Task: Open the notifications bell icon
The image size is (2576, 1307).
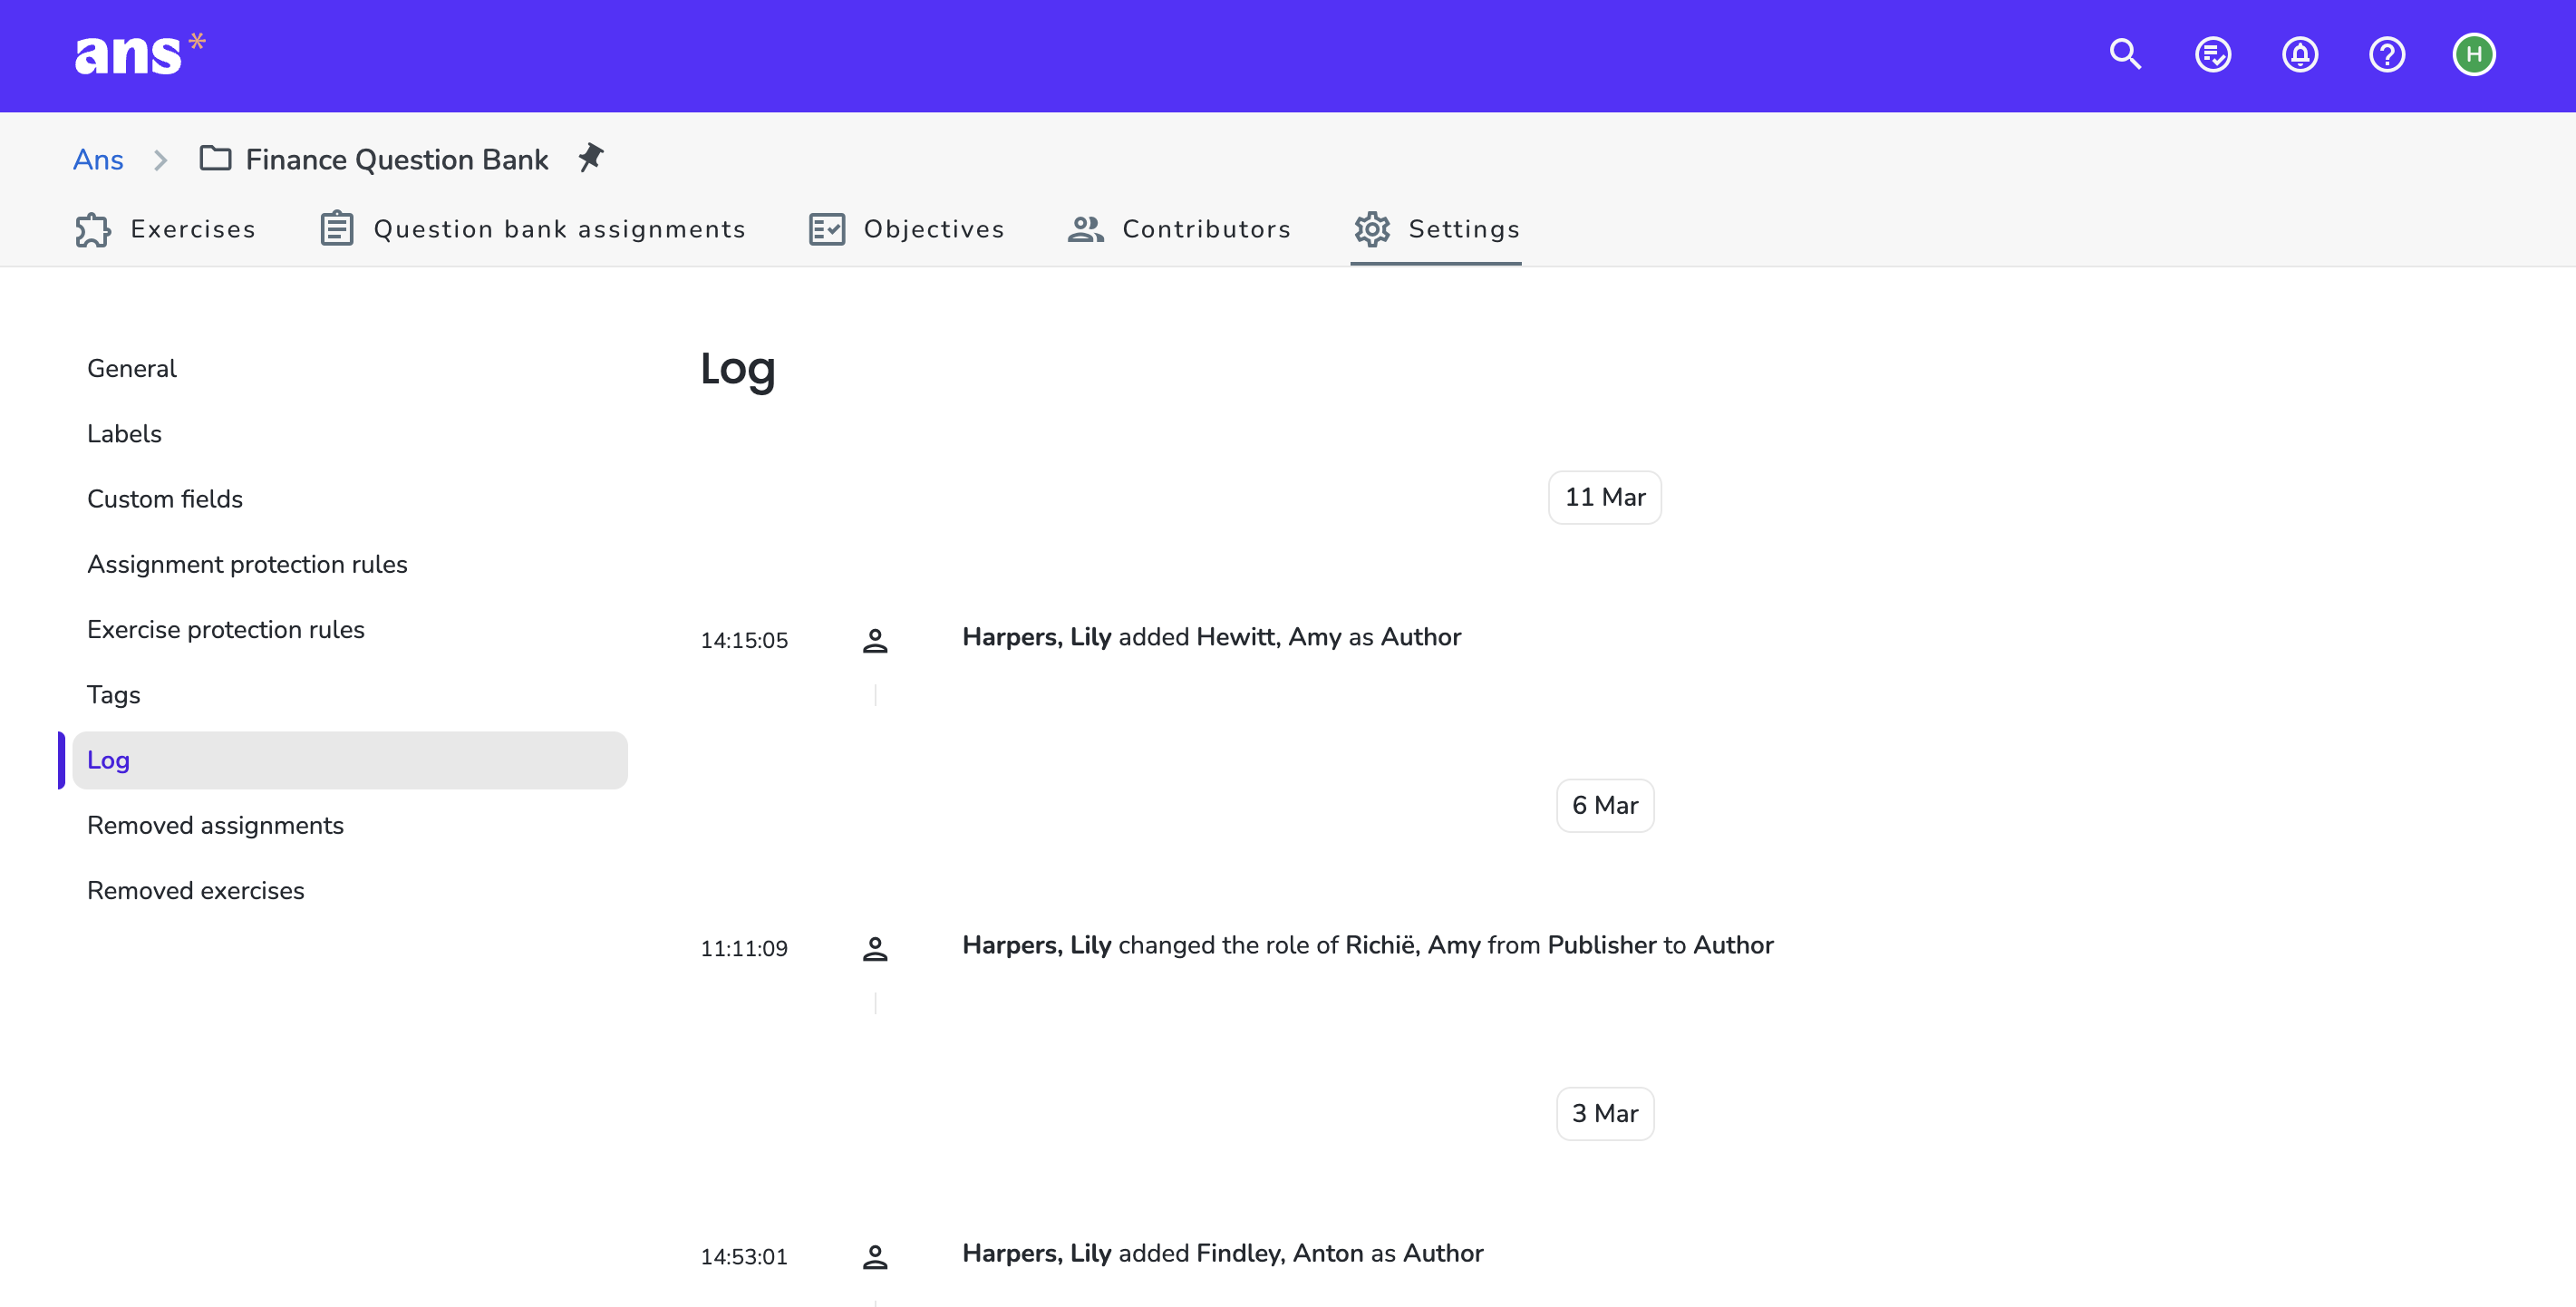Action: pos(2299,54)
